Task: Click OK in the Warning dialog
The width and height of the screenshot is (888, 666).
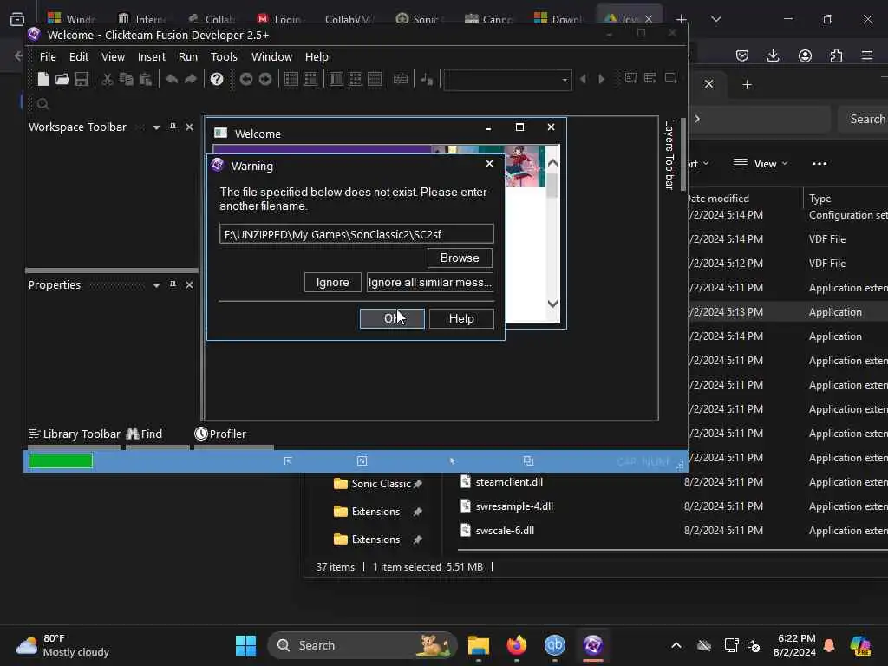Action: [392, 318]
